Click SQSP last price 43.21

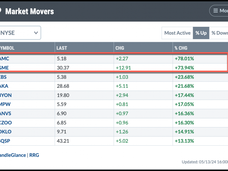[63, 141]
